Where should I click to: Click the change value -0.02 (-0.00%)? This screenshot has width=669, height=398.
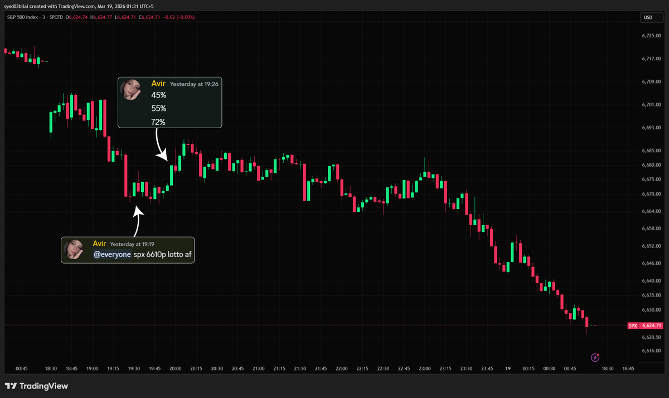(178, 17)
